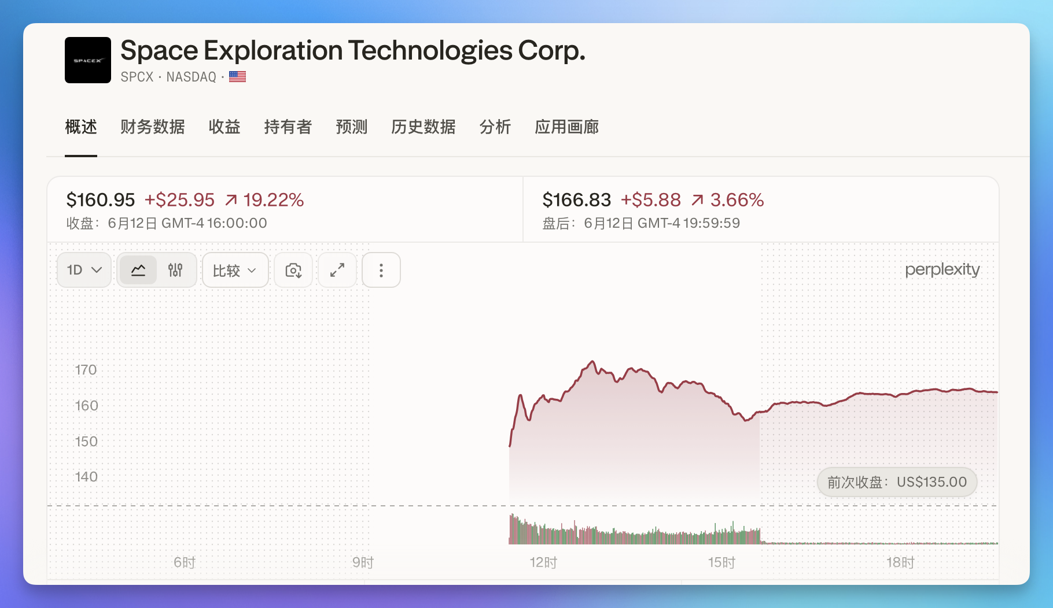Click the 前次收盘 US$135.00 label
This screenshot has width=1053, height=608.
coord(897,482)
